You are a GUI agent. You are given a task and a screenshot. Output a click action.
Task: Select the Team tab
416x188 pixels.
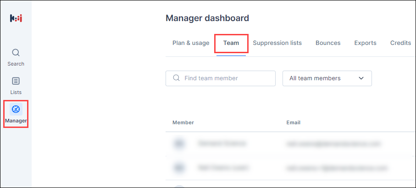pyautogui.click(x=231, y=43)
